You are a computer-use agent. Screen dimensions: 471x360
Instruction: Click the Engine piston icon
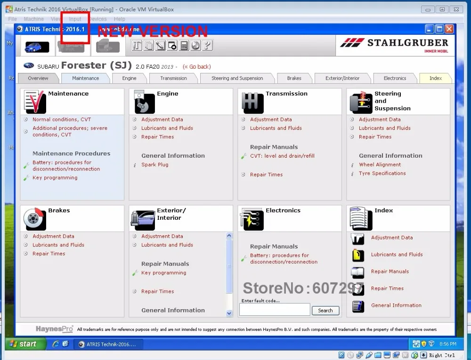click(x=144, y=102)
